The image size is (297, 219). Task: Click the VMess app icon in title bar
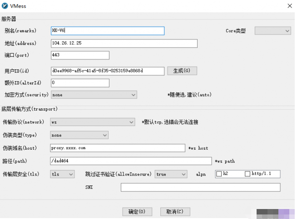pyautogui.click(x=5, y=5)
